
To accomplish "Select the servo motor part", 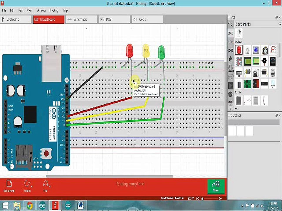I will coord(264,72).
